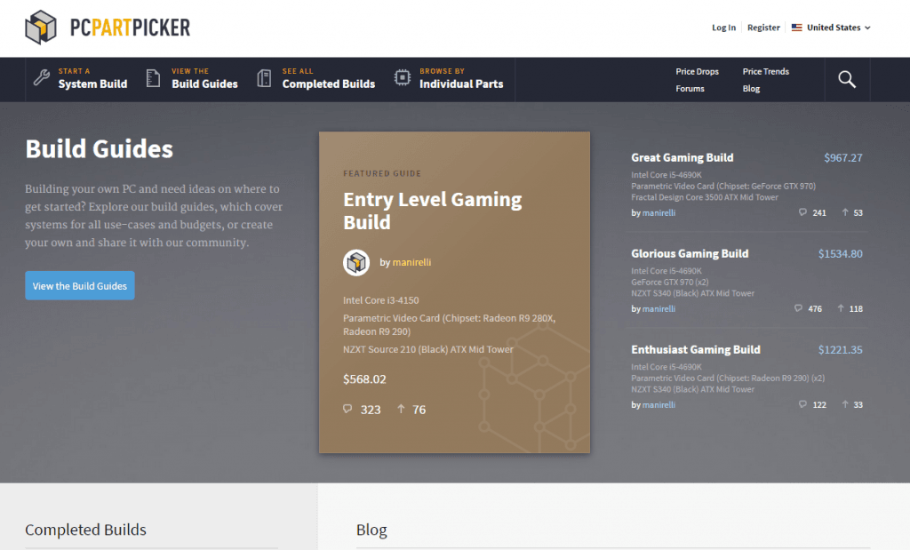Viewport: 910px width, 550px height.
Task: Click the upvote arrow beside 76
Action: [x=401, y=409]
